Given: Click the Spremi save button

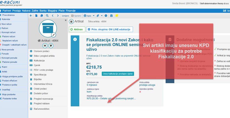Looking at the screenshot, I should pos(76,16).
